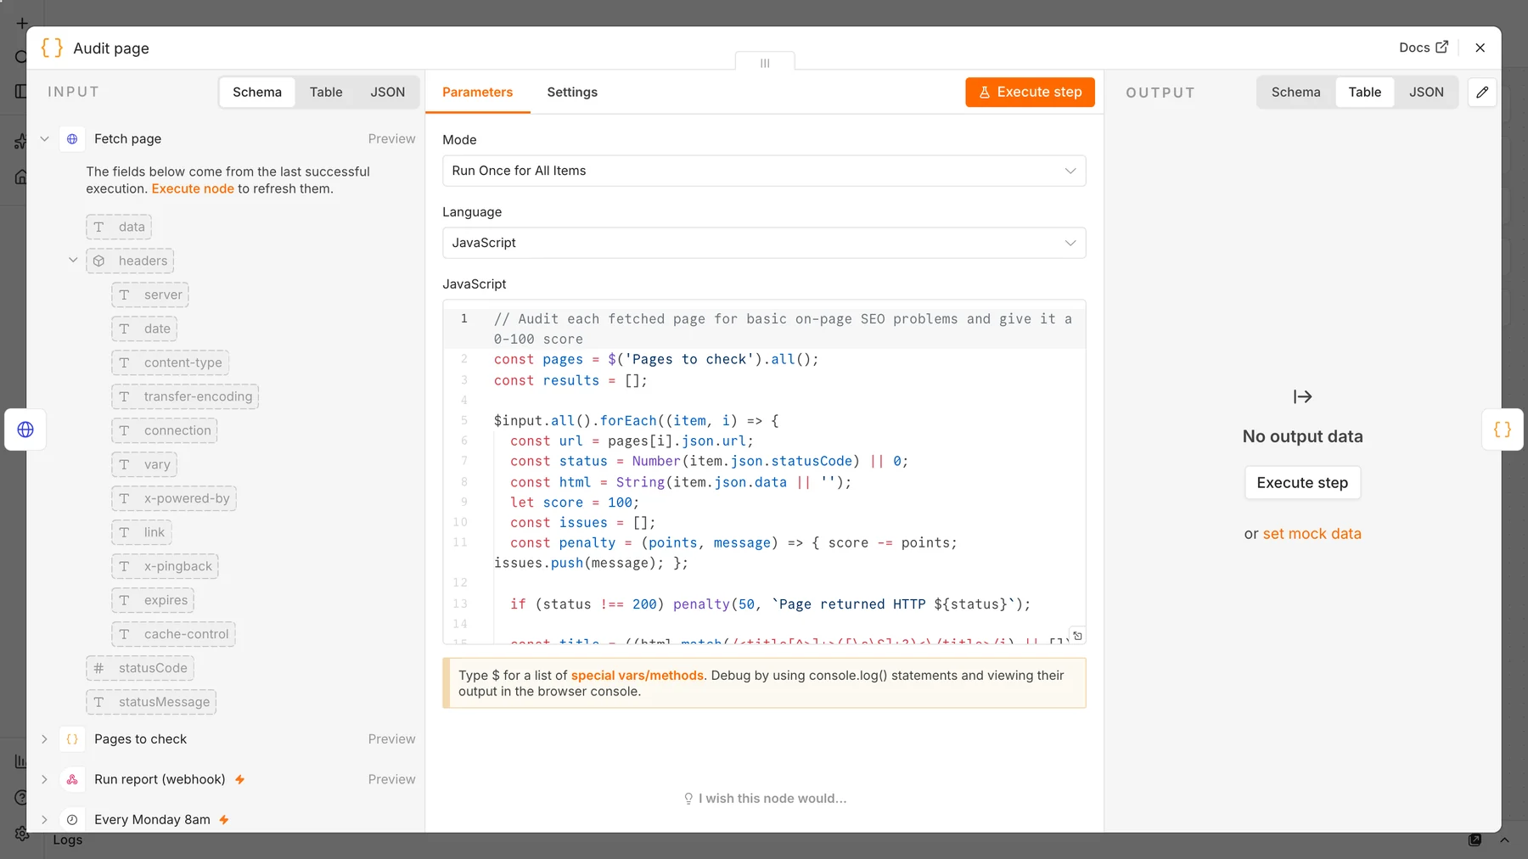Switch output view to Table tab
Screen dimensions: 1528x859
click(1365, 92)
